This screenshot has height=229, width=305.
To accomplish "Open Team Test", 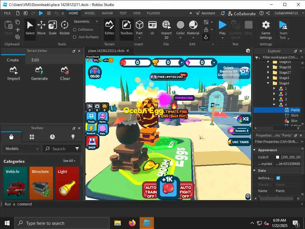I will coord(283,30).
